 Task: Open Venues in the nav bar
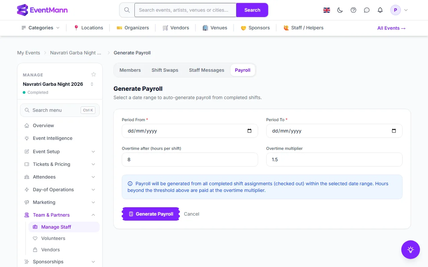click(x=215, y=28)
